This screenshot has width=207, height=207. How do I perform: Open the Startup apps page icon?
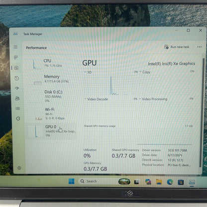(x=17, y=88)
